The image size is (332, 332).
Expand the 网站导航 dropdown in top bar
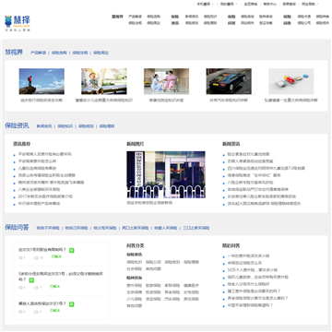pyautogui.click(x=310, y=4)
